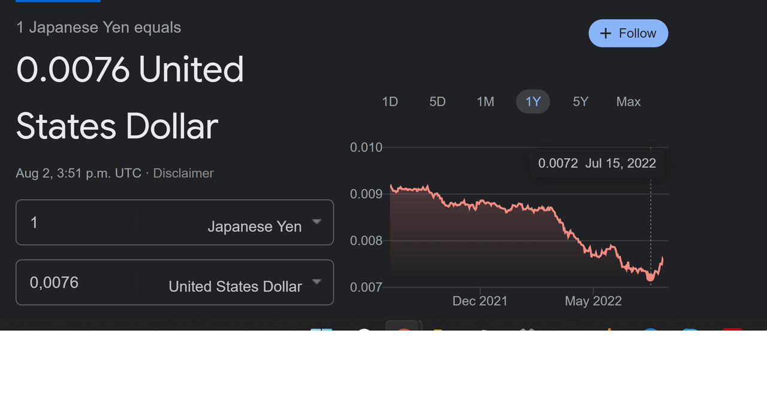767x399 pixels.
Task: Select the 1Y range tab
Action: [x=533, y=102]
